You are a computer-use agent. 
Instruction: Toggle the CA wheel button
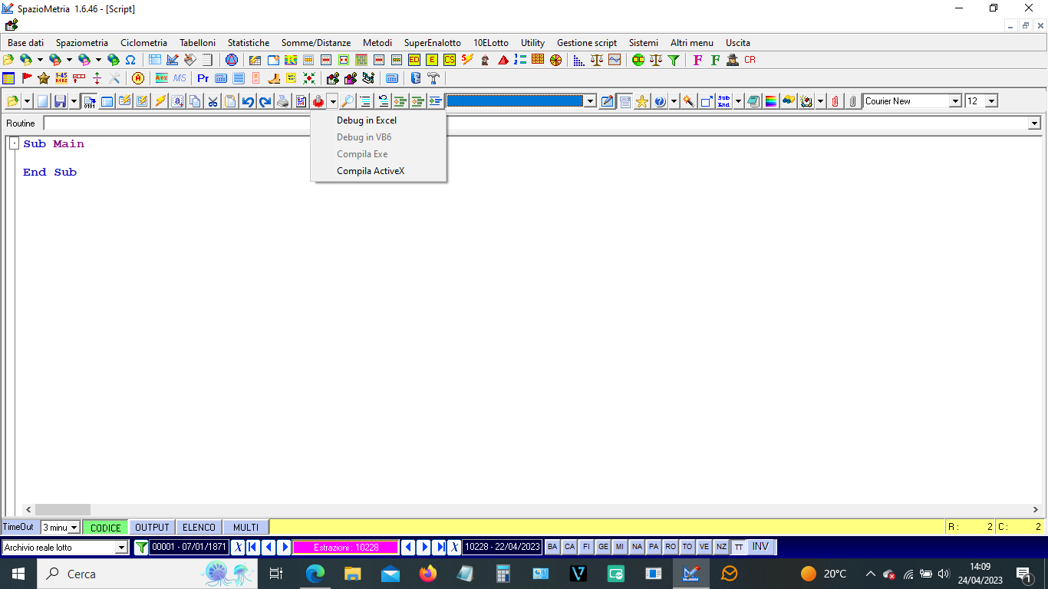point(569,547)
